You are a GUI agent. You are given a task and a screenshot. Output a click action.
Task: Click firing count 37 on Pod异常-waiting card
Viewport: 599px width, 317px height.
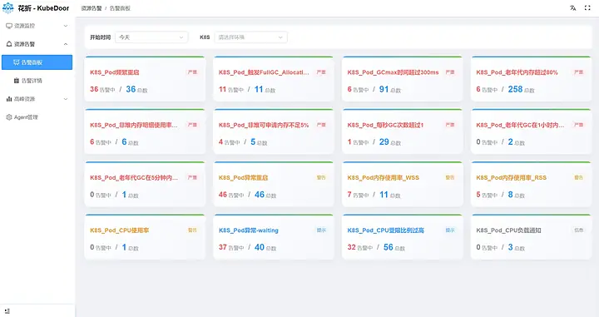[223, 247]
